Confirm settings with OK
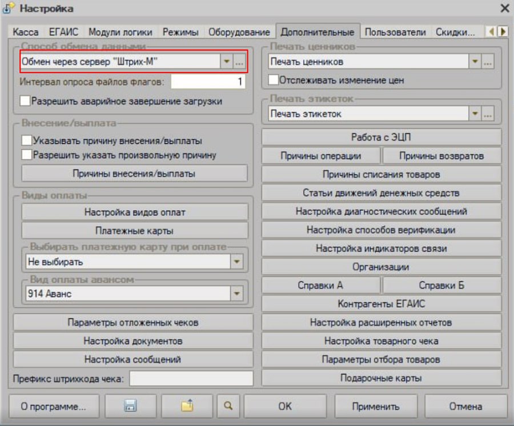Viewport: 514px width, 426px height. point(285,406)
